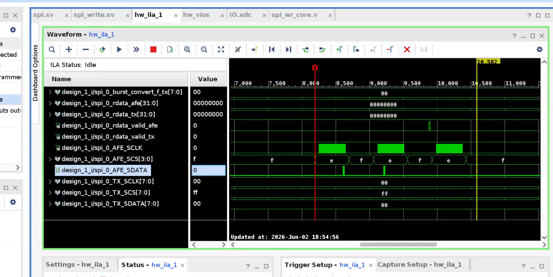Switch to spi.sv tab
The image size is (553, 277).
[44, 15]
